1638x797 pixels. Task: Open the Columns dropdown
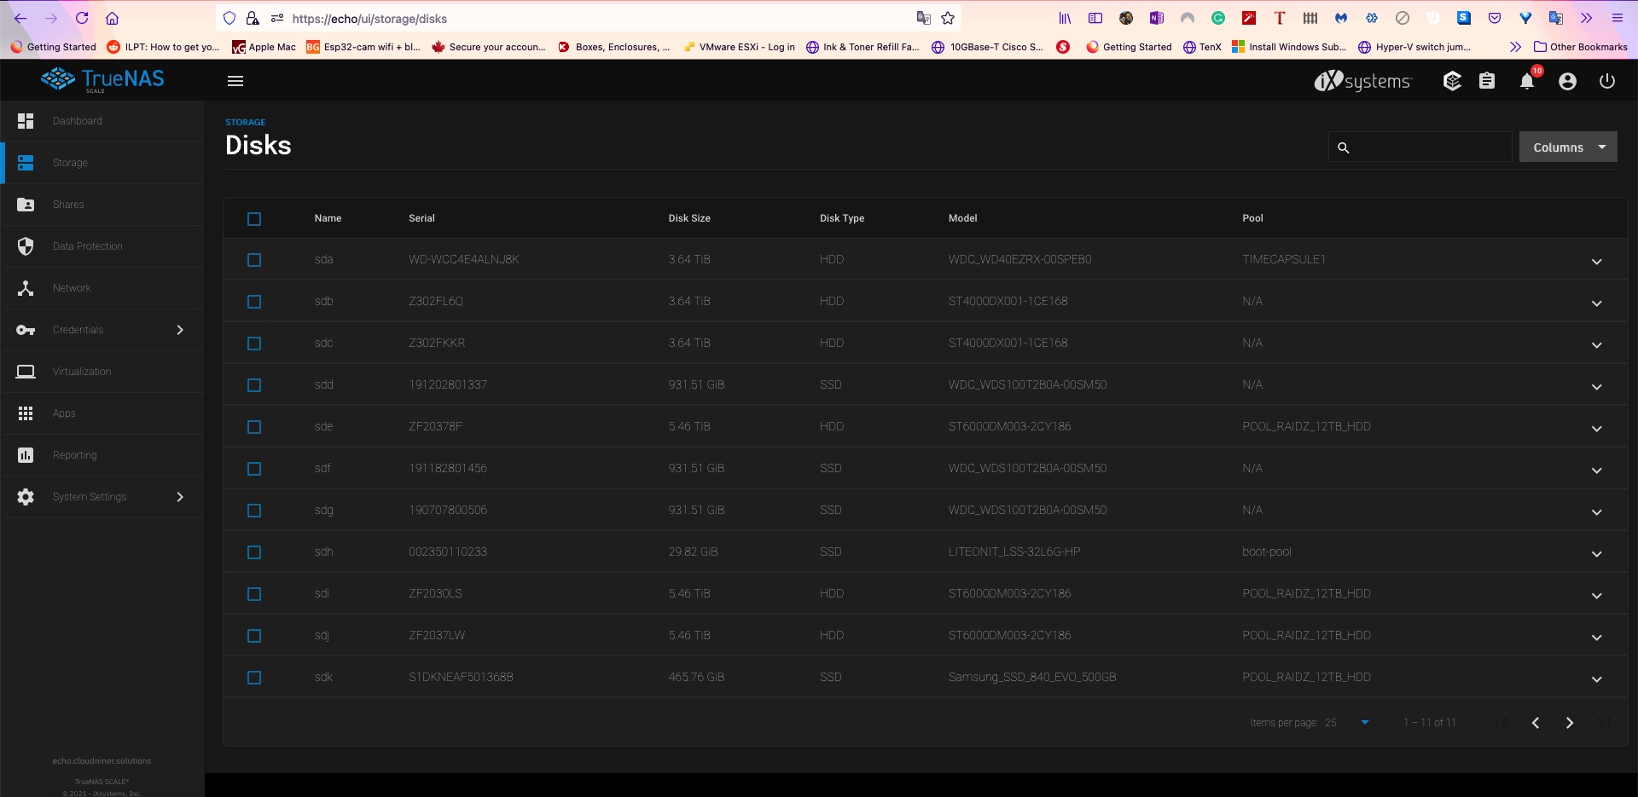1568,147
